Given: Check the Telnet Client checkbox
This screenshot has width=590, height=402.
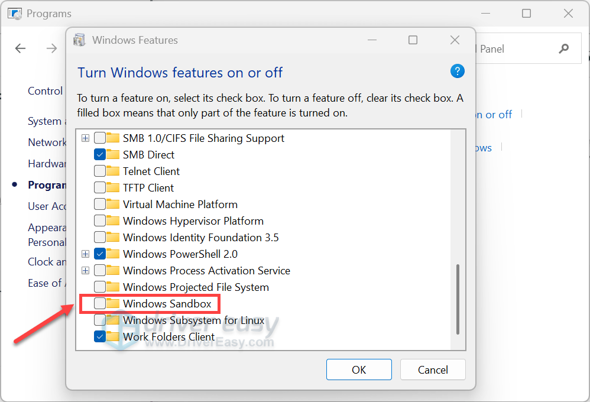Looking at the screenshot, I should [x=100, y=171].
